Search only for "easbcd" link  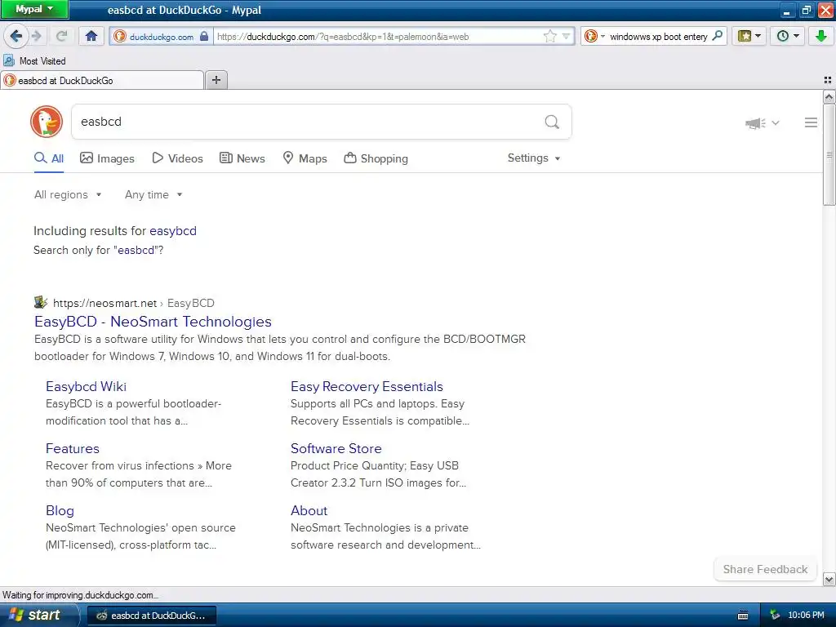point(136,250)
